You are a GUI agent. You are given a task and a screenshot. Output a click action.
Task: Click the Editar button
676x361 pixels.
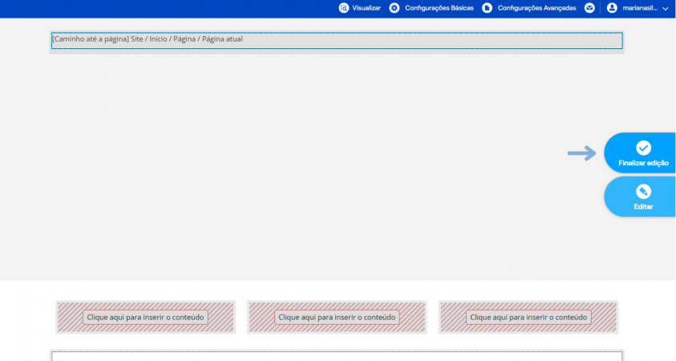point(640,197)
